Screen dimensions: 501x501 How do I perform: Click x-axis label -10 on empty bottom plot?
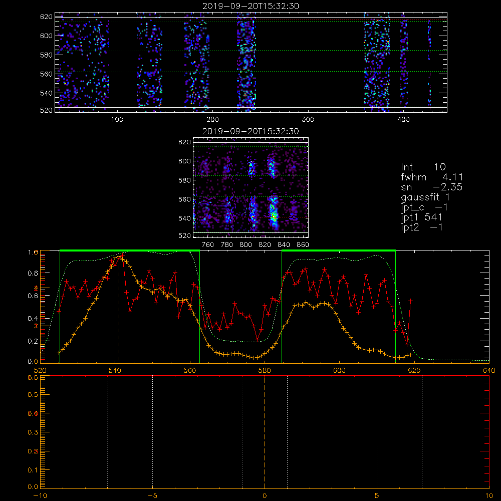pyautogui.click(x=40, y=496)
